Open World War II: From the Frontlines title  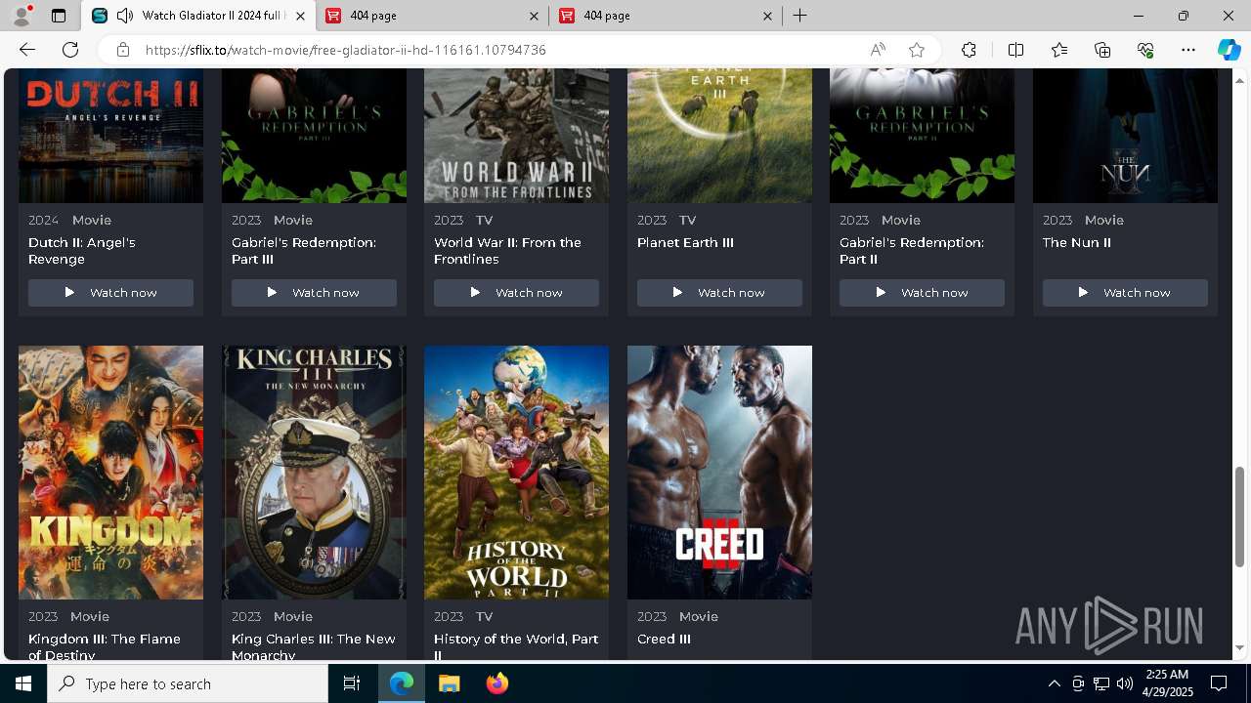tap(507, 251)
